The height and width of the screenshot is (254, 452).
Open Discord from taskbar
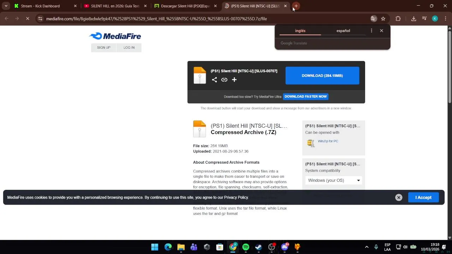[x=285, y=247]
